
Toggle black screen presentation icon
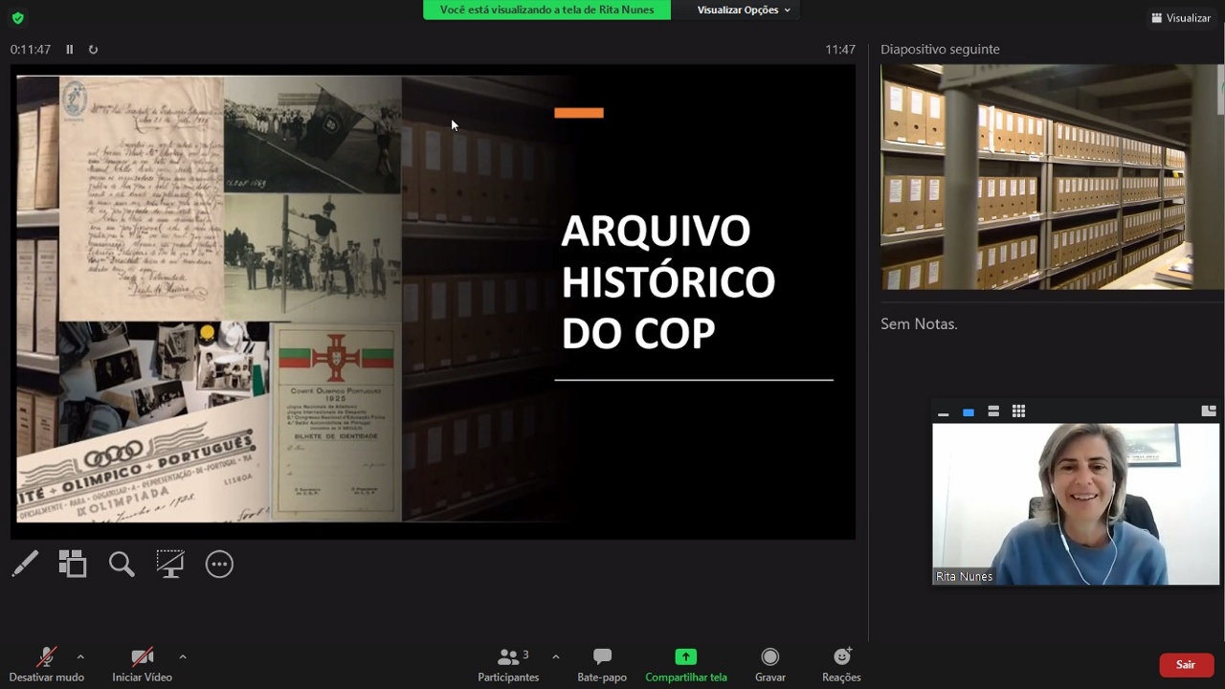pyautogui.click(x=170, y=564)
